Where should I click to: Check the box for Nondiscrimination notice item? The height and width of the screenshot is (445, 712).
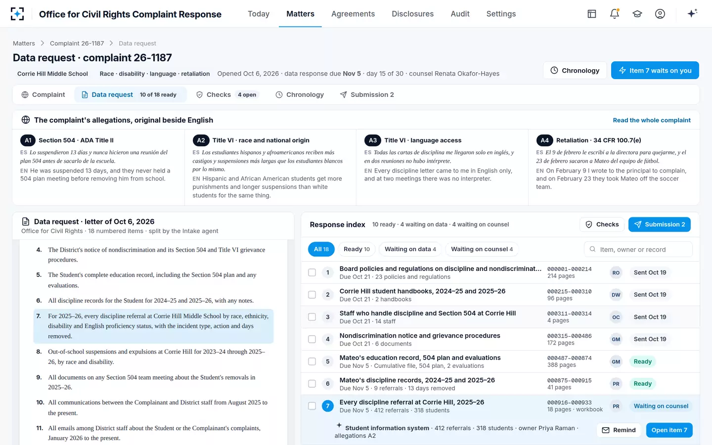(312, 339)
